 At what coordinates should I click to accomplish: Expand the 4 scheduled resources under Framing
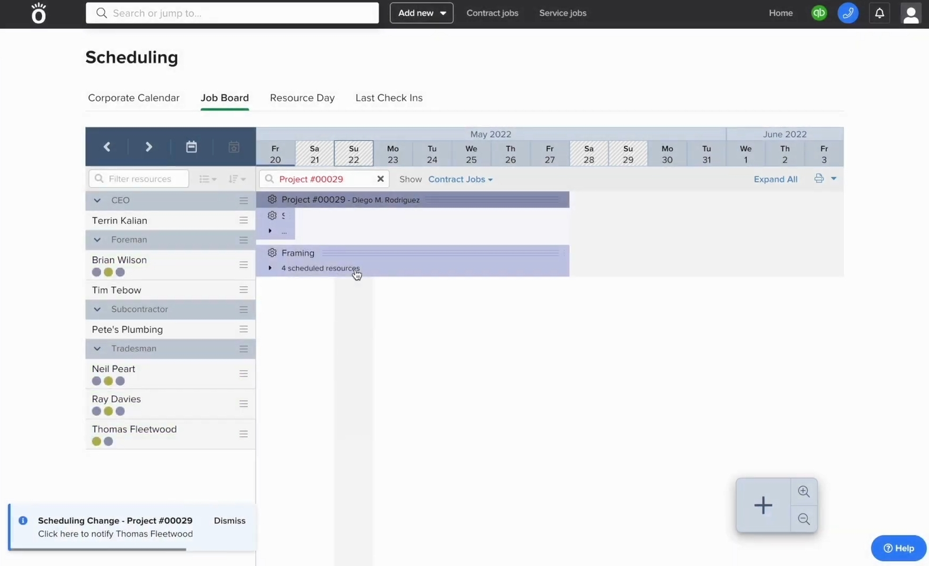(270, 267)
